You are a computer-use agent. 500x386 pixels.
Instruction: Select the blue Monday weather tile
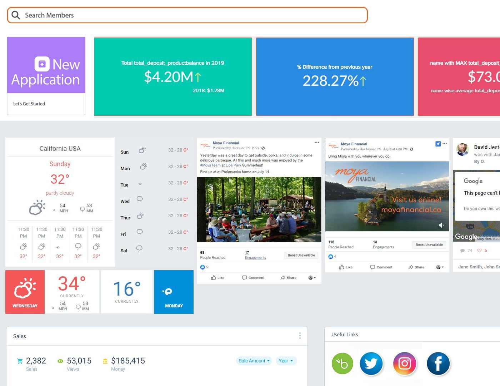(x=174, y=292)
